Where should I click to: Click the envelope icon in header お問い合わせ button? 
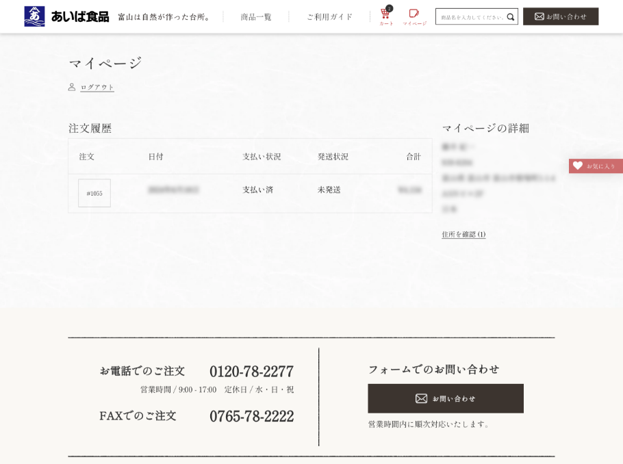coord(539,16)
